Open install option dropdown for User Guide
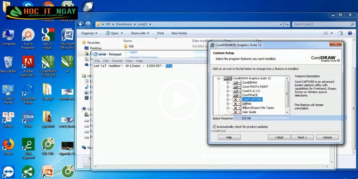358x179 pixels. (x=237, y=112)
